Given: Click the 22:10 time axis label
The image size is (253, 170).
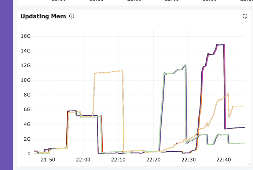Looking at the screenshot, I should (x=118, y=160).
